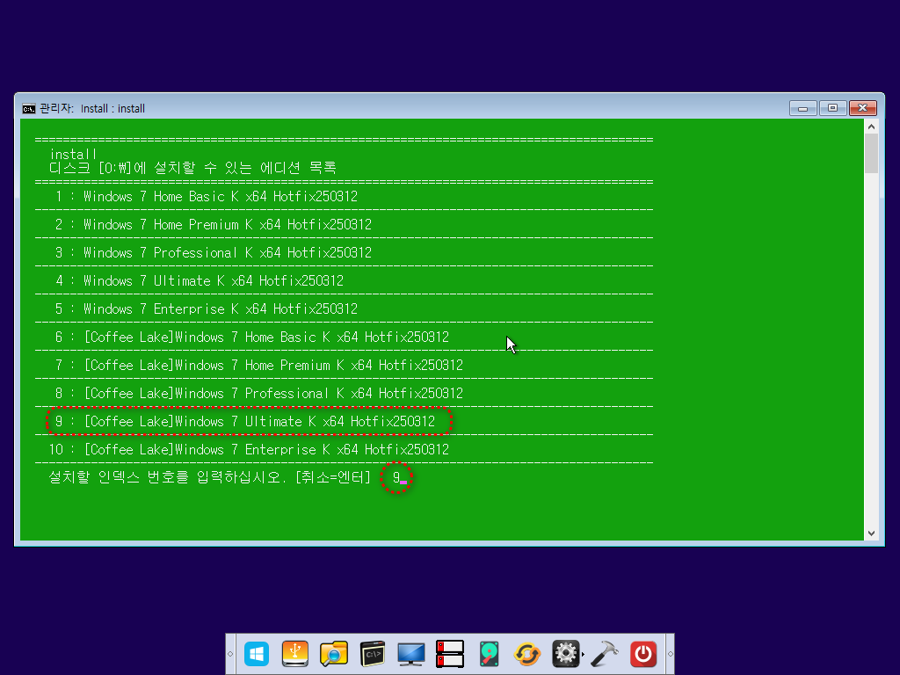Image resolution: width=900 pixels, height=675 pixels.
Task: Click the prompt text "설치할 인덱스 번호를 입력하십시오"
Action: tap(167, 477)
